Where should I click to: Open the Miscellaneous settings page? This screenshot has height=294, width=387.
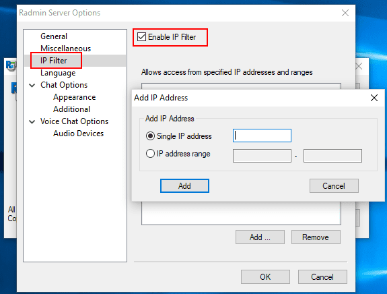click(x=66, y=49)
